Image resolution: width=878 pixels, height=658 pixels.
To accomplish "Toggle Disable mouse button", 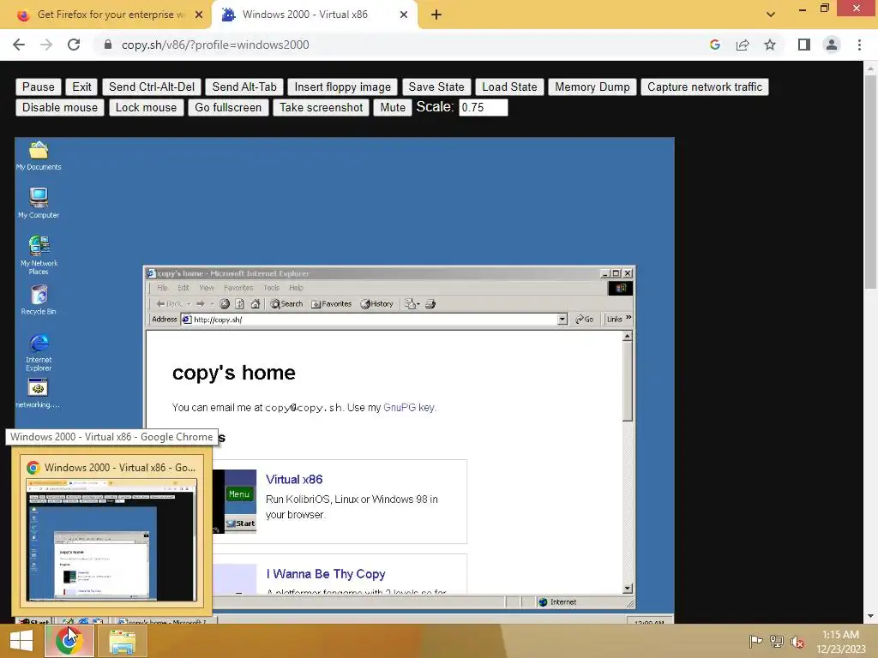I will (x=60, y=107).
